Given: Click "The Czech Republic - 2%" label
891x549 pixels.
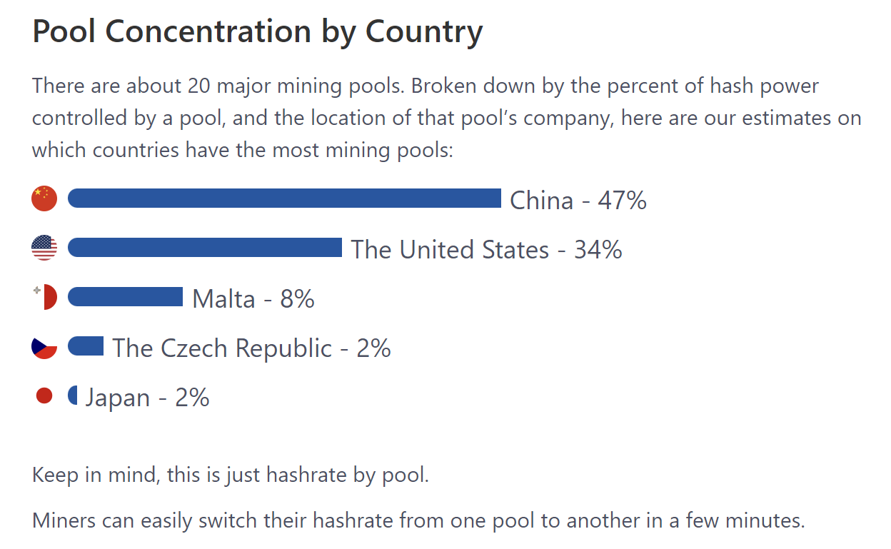Looking at the screenshot, I should point(251,348).
